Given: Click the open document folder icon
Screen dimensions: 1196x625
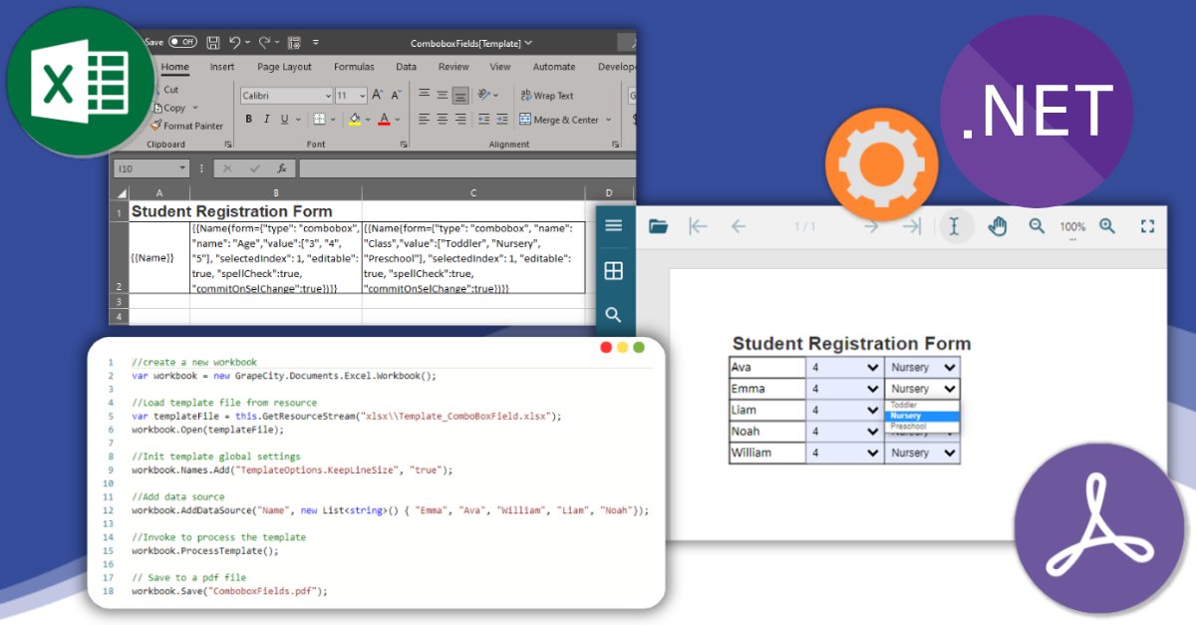Looking at the screenshot, I should 658,226.
